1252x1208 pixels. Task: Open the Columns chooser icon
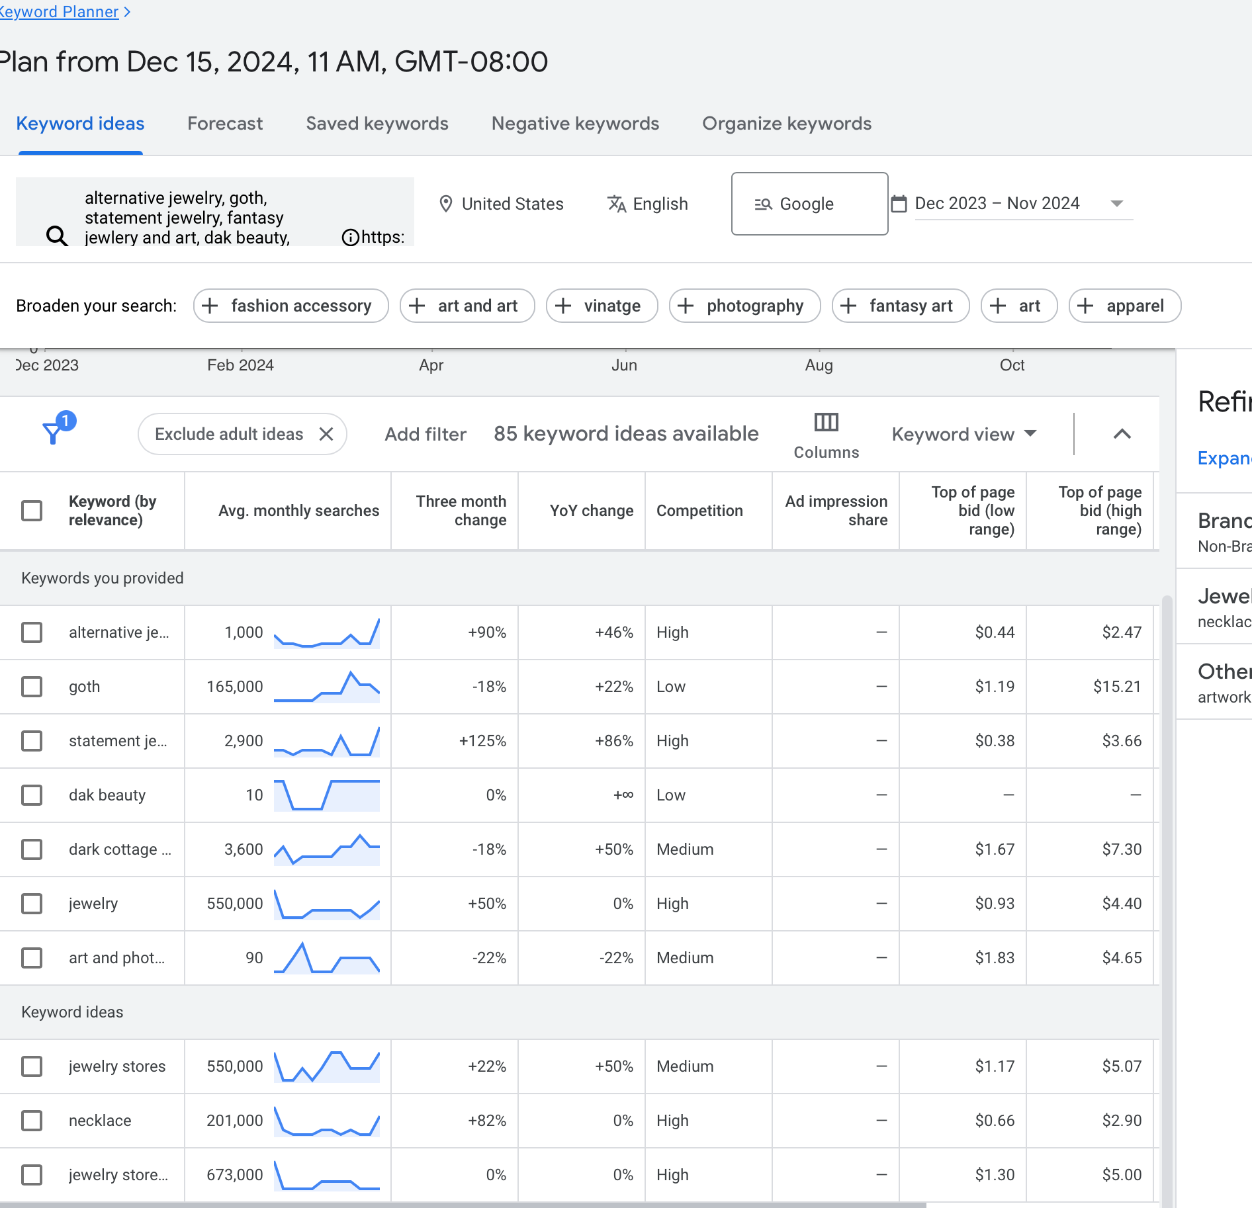point(826,422)
